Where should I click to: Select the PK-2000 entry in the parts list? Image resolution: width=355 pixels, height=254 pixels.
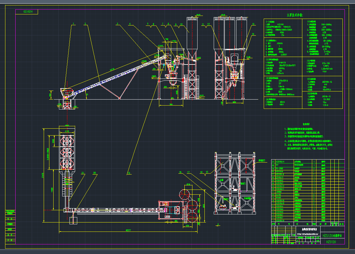pos(279,169)
